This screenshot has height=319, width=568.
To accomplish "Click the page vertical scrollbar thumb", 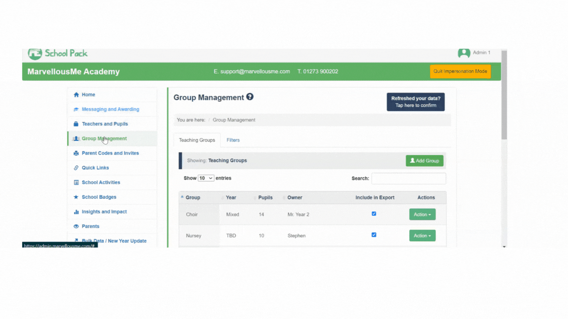I will [504, 95].
